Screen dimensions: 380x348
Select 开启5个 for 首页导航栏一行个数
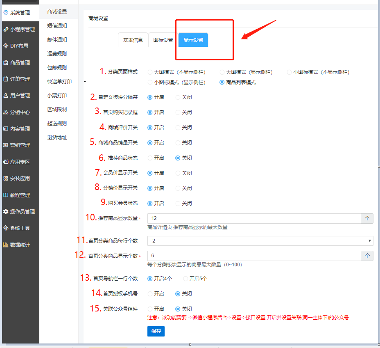(185, 279)
